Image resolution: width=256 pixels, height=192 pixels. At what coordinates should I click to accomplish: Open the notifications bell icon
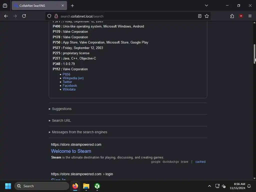pos(249,186)
